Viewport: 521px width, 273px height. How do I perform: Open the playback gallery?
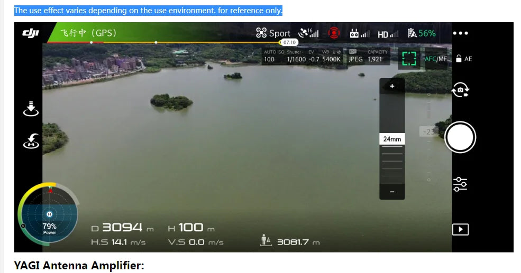coord(460,229)
